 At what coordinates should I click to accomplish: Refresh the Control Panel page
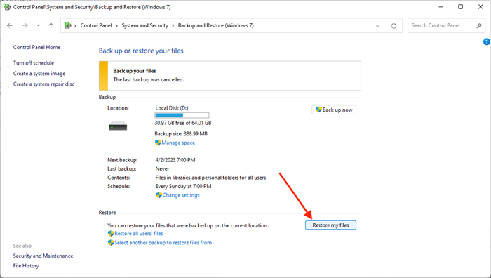pyautogui.click(x=394, y=26)
